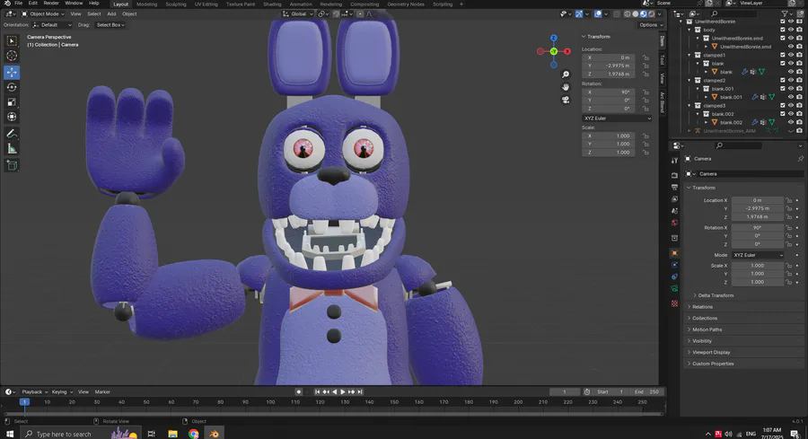Click the Scale X value in properties
This screenshot has width=808, height=439.
click(x=758, y=266)
